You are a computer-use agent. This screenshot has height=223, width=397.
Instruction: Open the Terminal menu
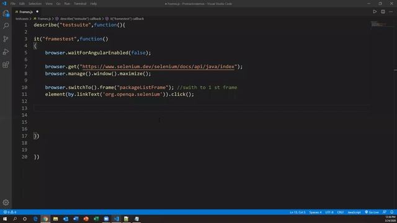(80, 4)
